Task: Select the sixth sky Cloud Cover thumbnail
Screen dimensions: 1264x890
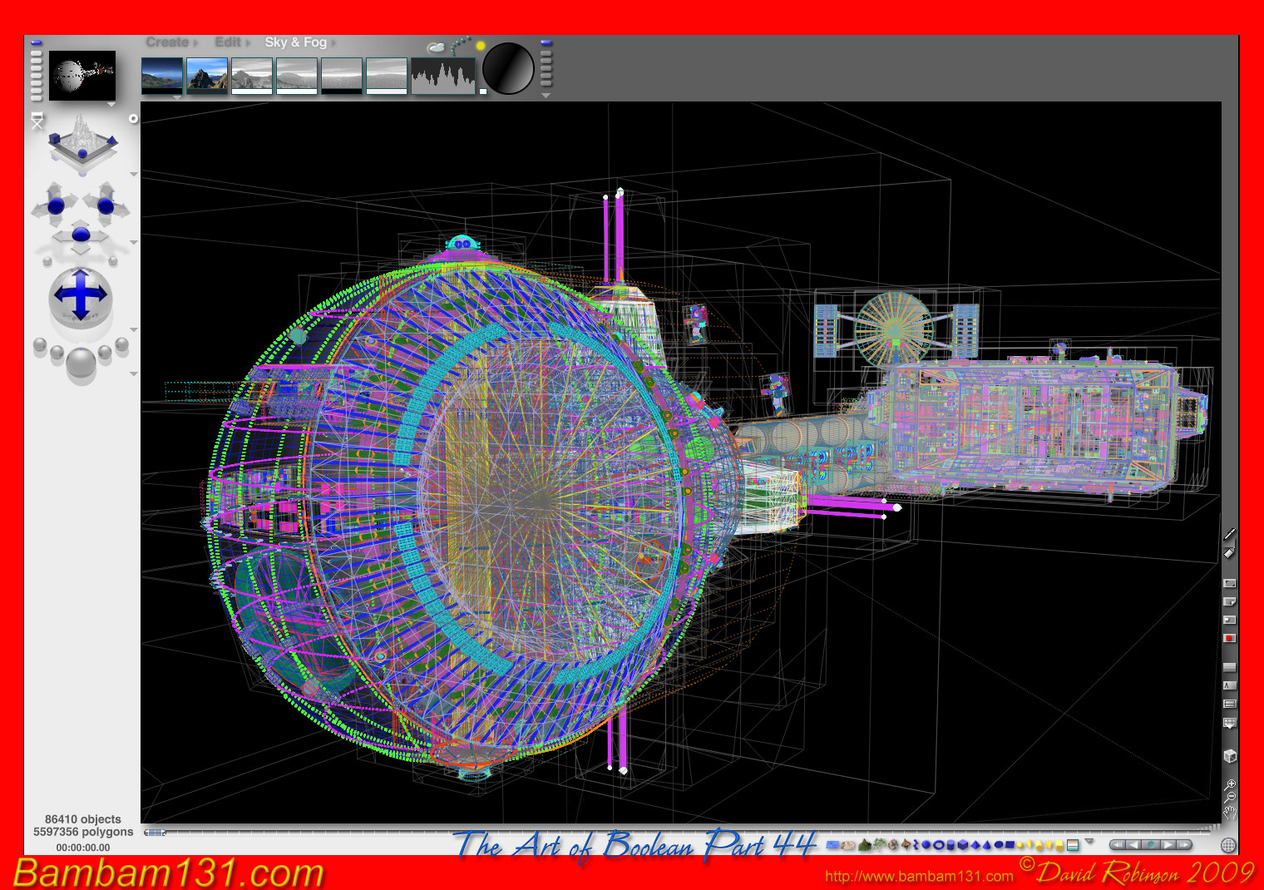Action: (x=387, y=76)
